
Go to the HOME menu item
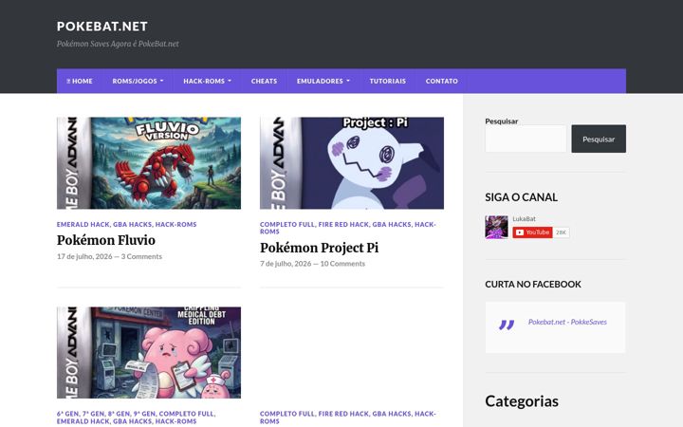pyautogui.click(x=80, y=81)
